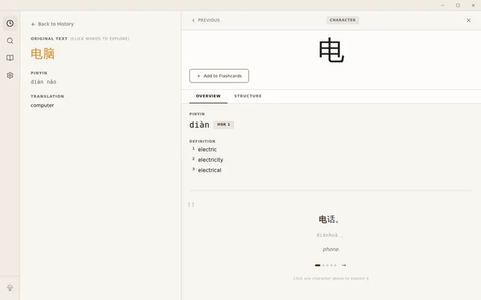The height and width of the screenshot is (300, 481).
Task: Advance to the next example with arrow
Action: [x=344, y=265]
